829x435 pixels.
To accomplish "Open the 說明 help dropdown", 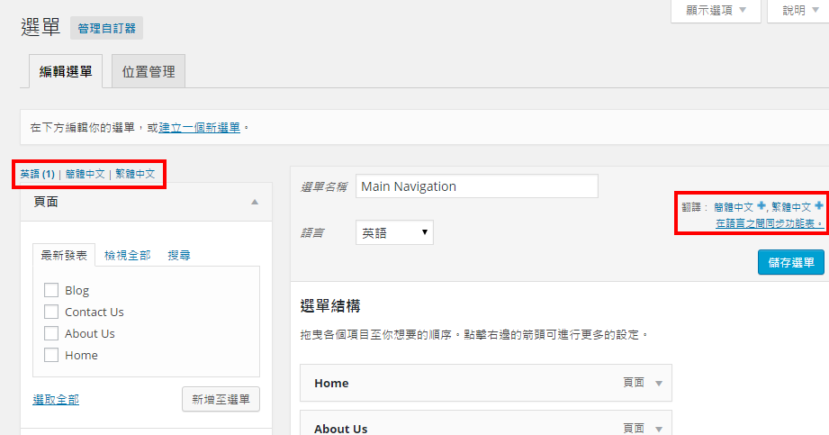I will (797, 11).
